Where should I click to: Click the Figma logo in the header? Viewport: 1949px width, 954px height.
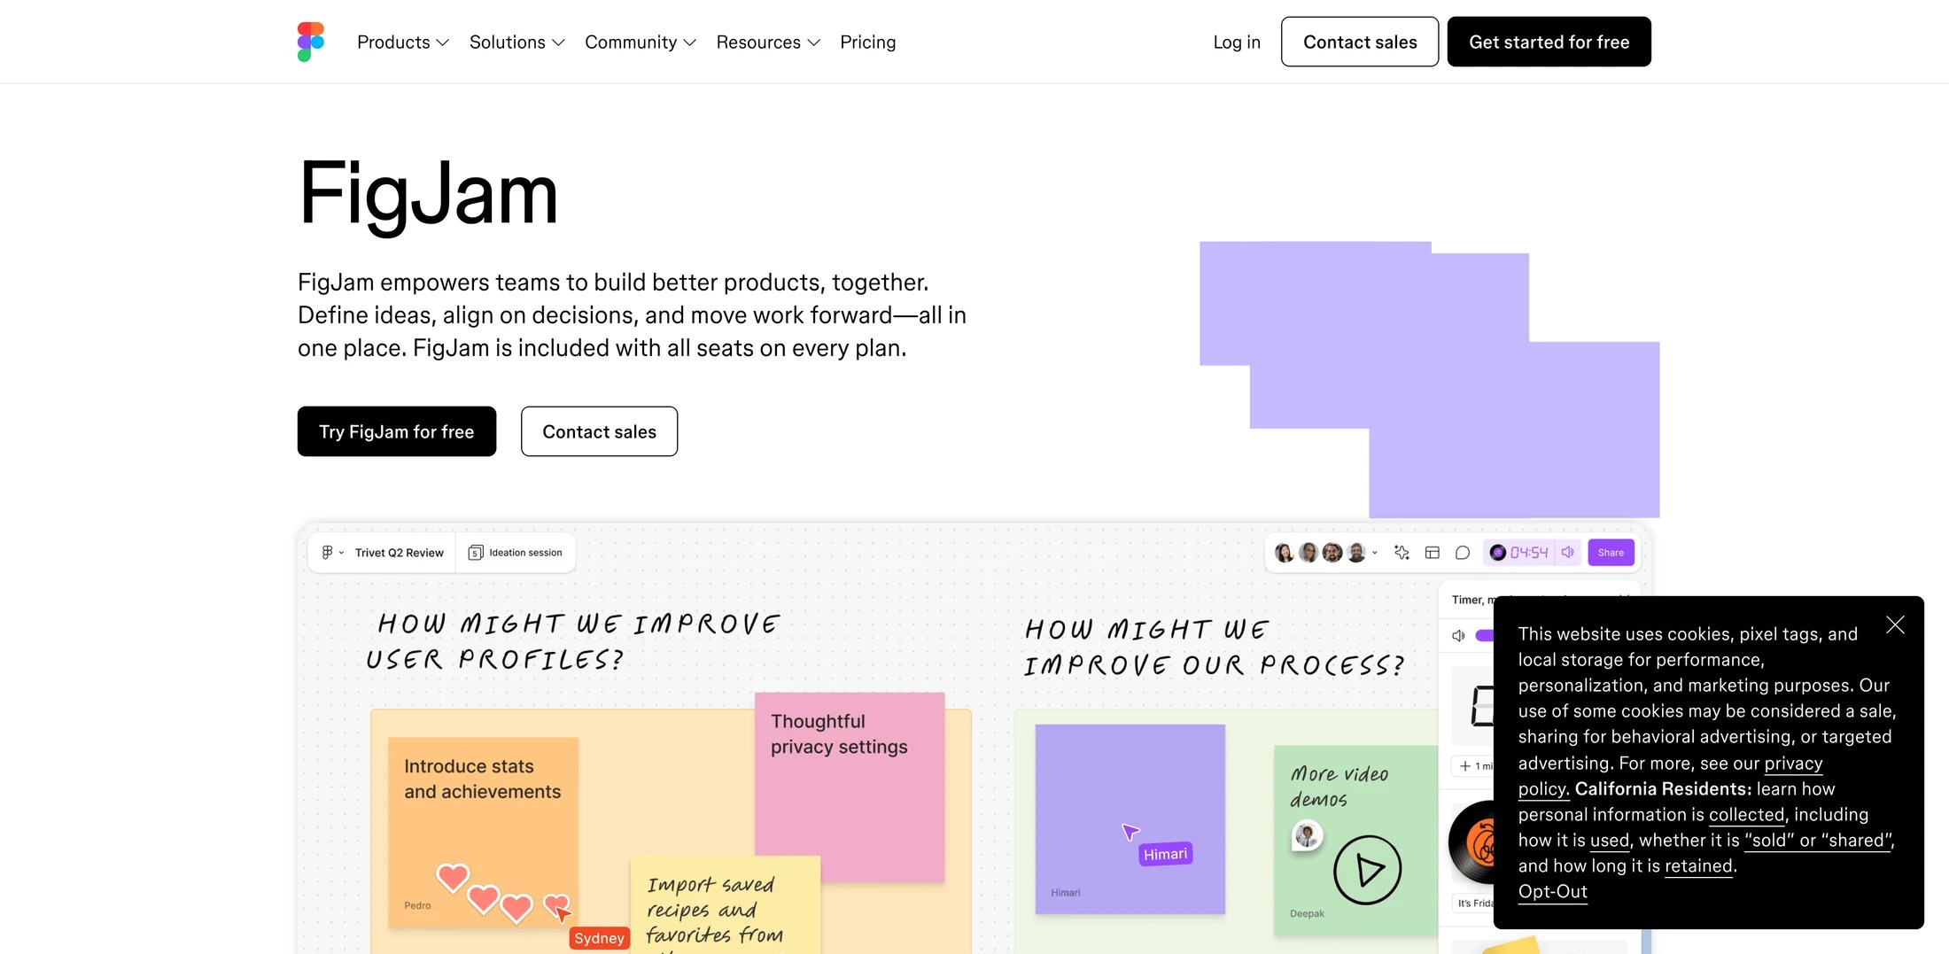311,42
